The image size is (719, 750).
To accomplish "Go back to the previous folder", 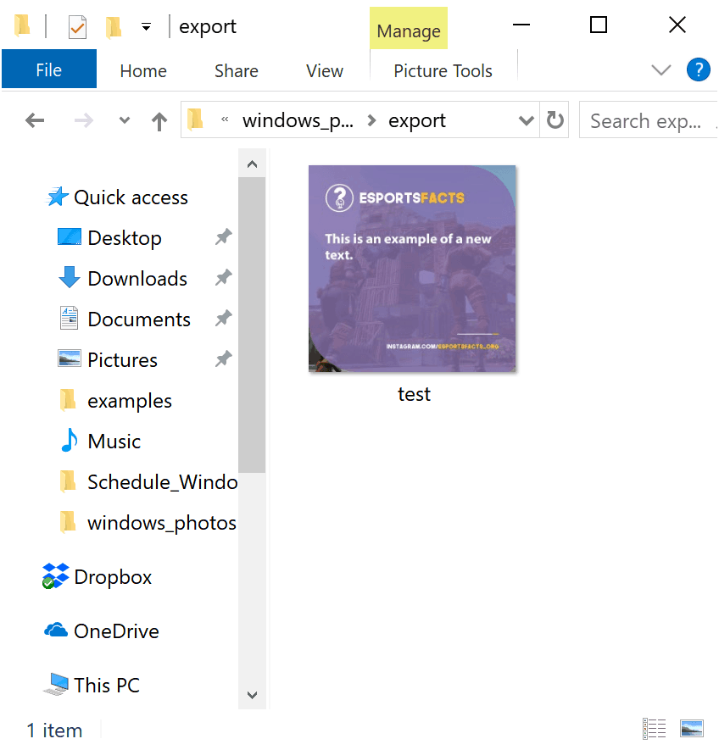I will (35, 120).
